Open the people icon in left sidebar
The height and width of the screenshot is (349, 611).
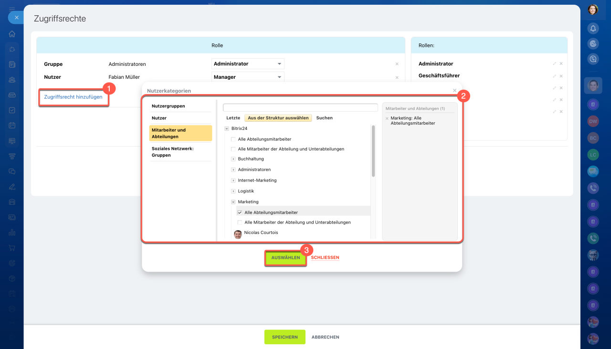click(12, 80)
